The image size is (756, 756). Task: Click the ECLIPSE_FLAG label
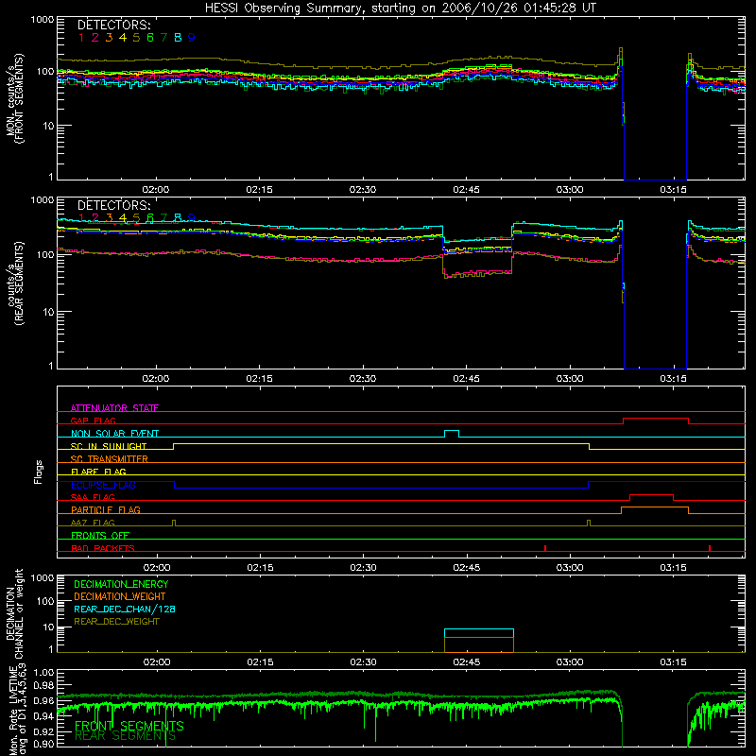(103, 485)
